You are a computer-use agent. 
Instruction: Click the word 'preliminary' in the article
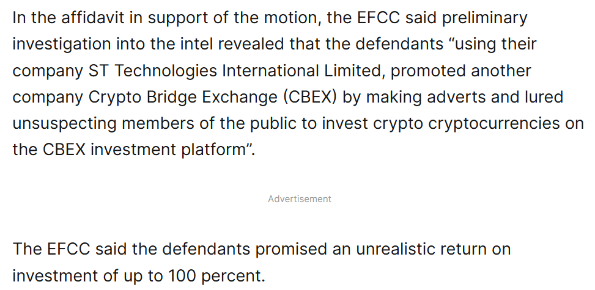click(484, 18)
